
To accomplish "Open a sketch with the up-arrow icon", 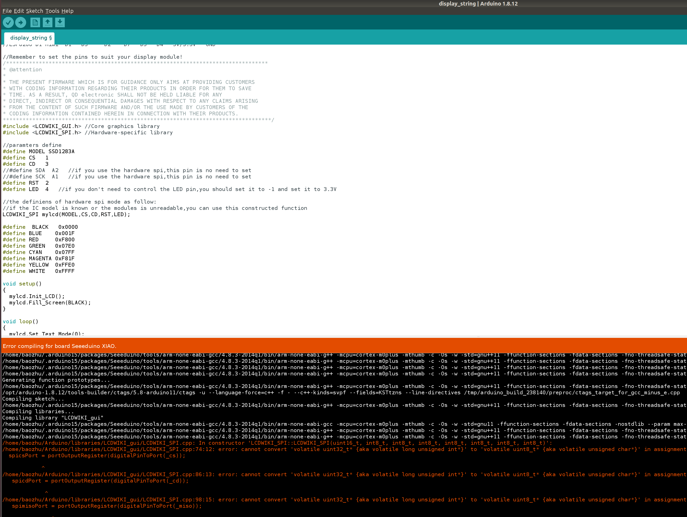I will [x=48, y=22].
